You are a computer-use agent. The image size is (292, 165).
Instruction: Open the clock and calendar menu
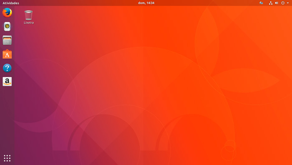point(146,3)
